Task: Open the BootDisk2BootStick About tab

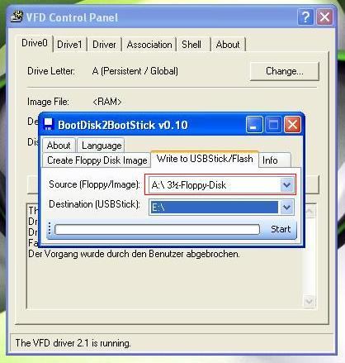Action: point(59,146)
